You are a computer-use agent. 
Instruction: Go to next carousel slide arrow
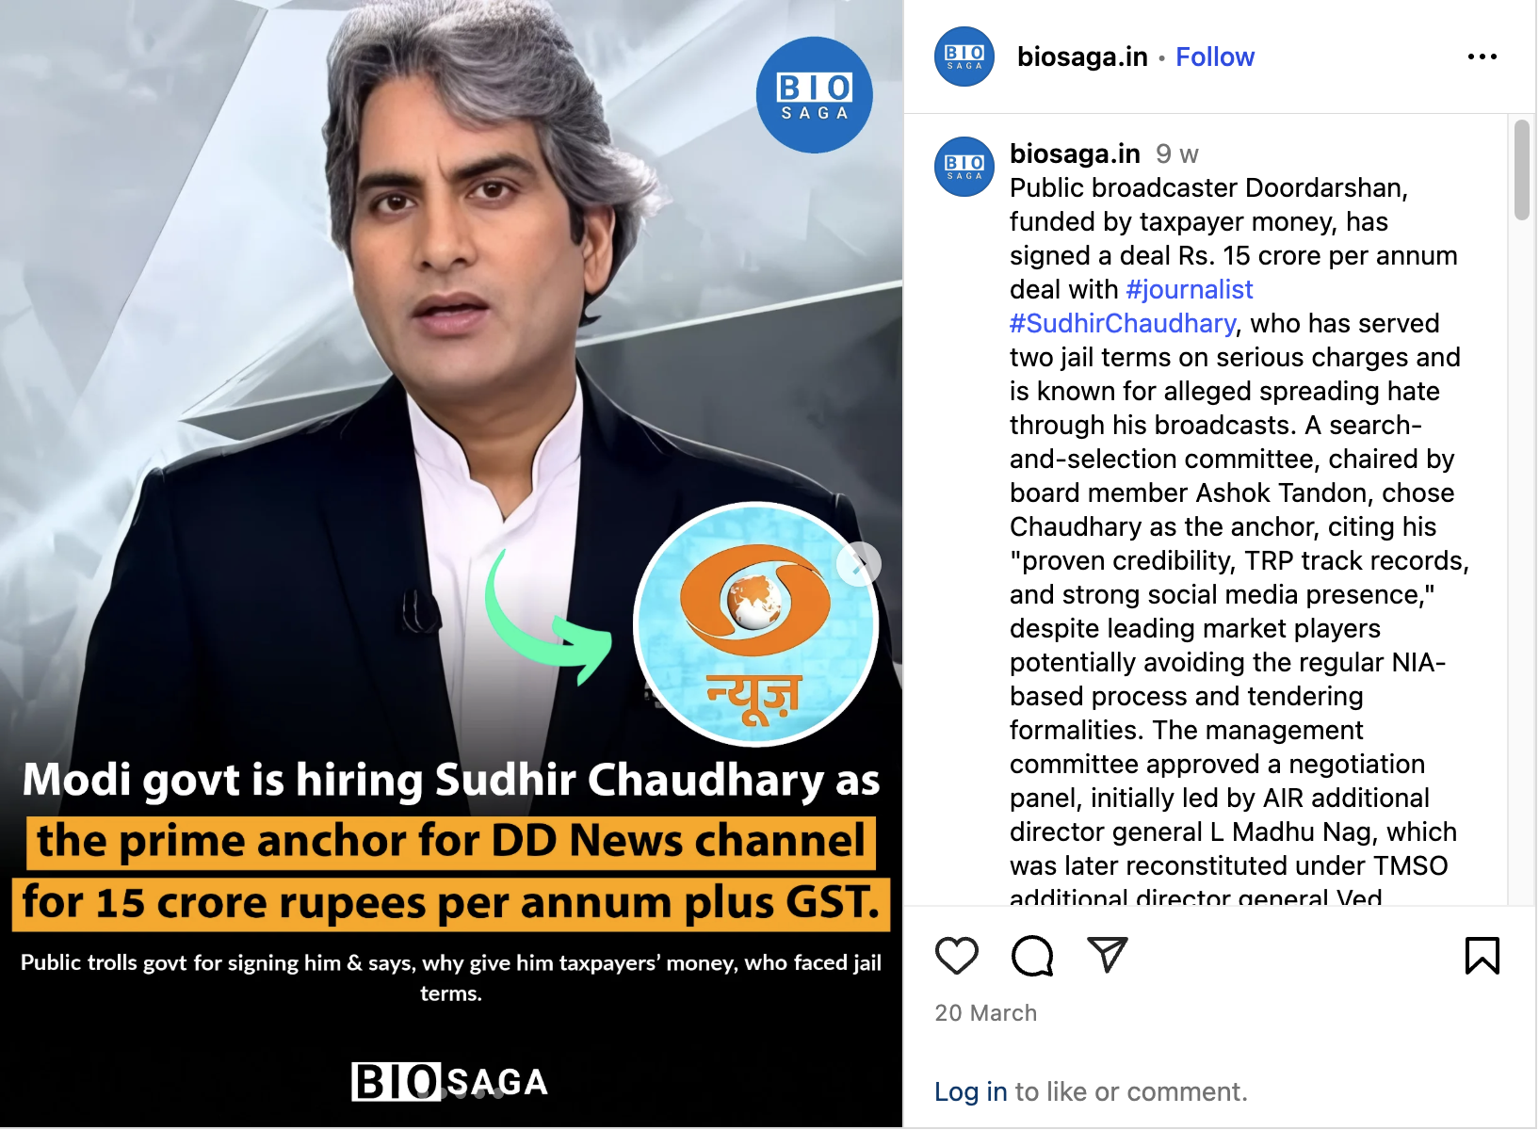859,564
